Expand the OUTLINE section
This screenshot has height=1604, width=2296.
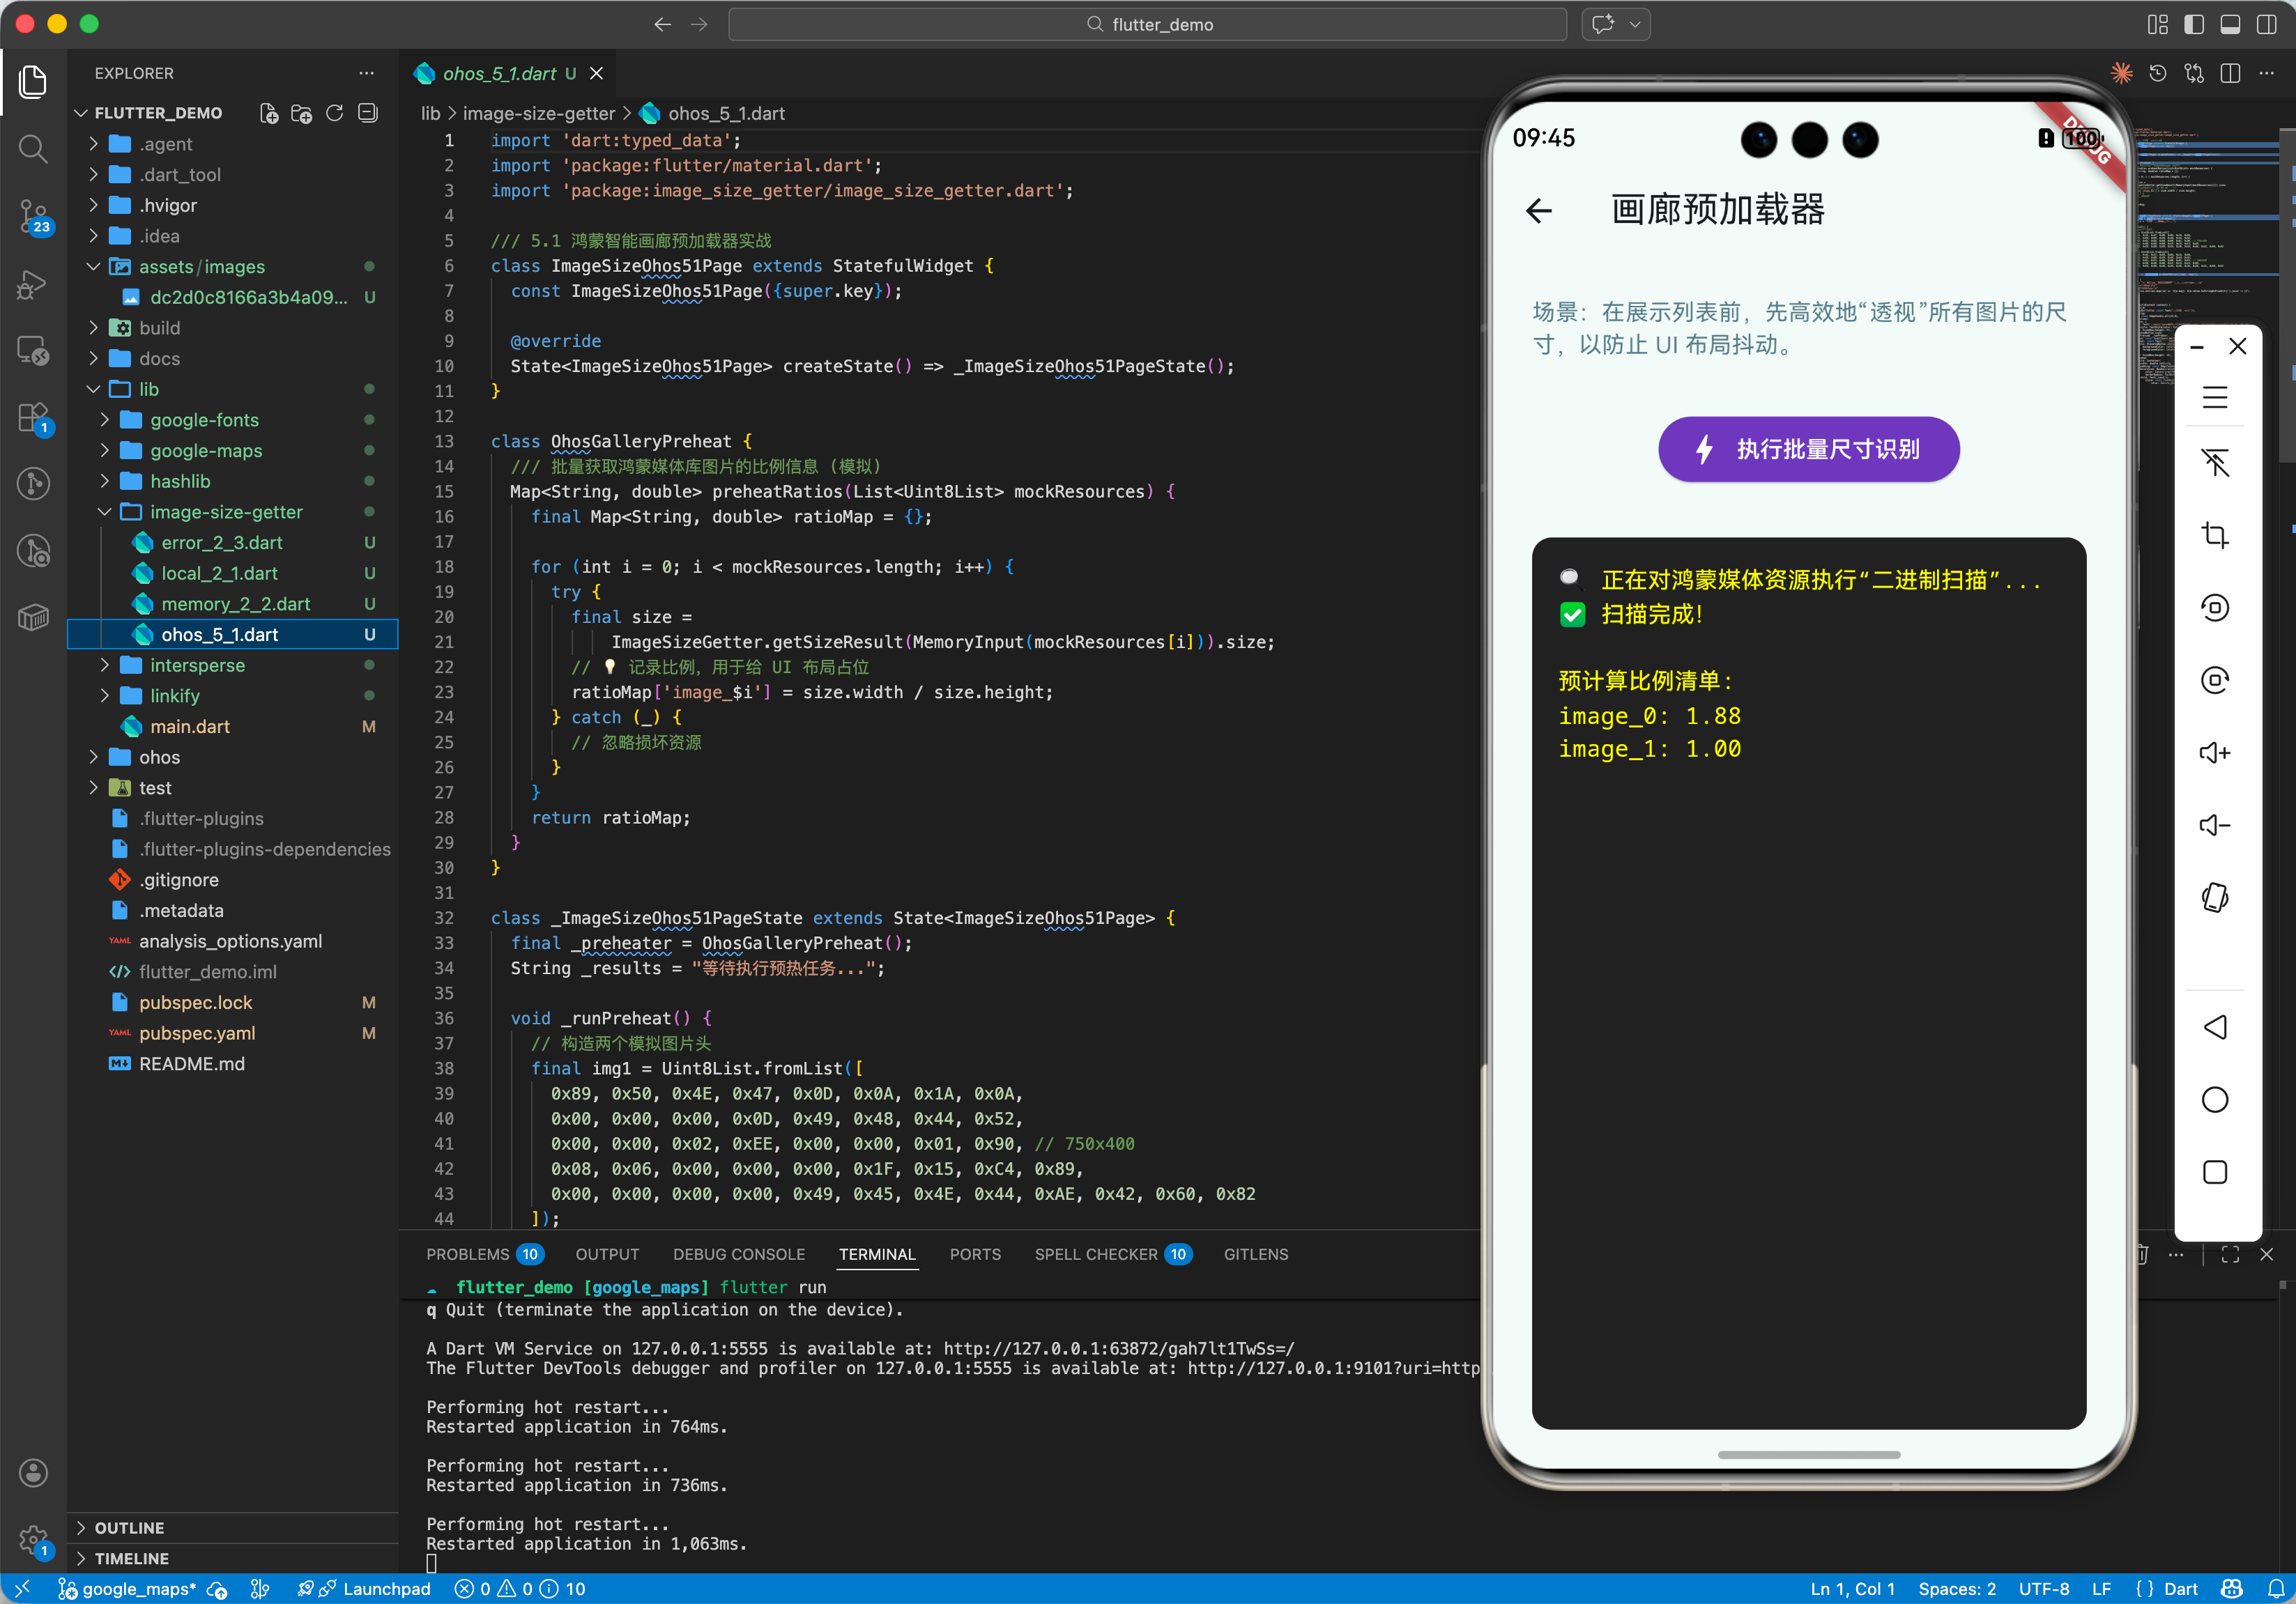tap(129, 1527)
